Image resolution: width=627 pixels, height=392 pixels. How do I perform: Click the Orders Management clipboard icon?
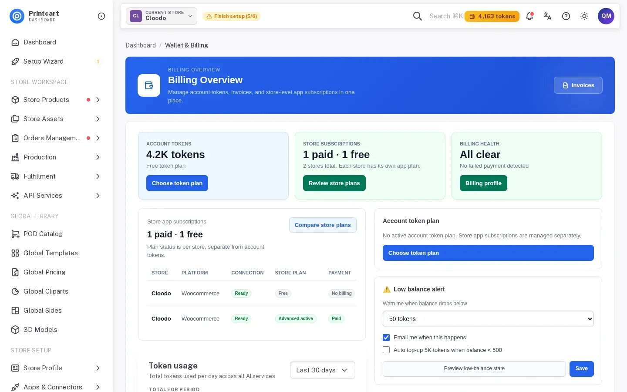point(15,138)
